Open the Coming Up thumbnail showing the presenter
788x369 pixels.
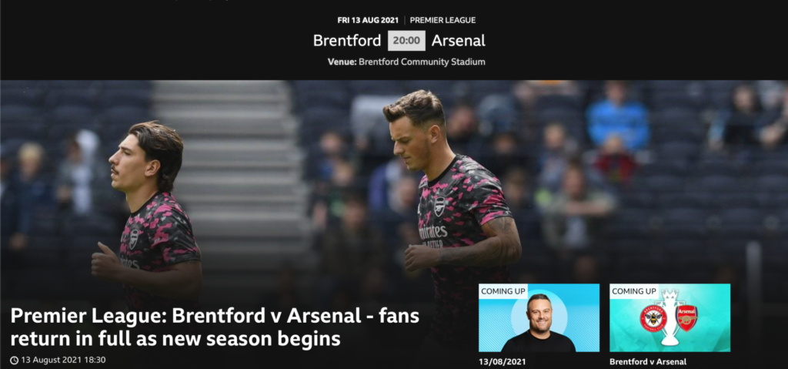539,317
